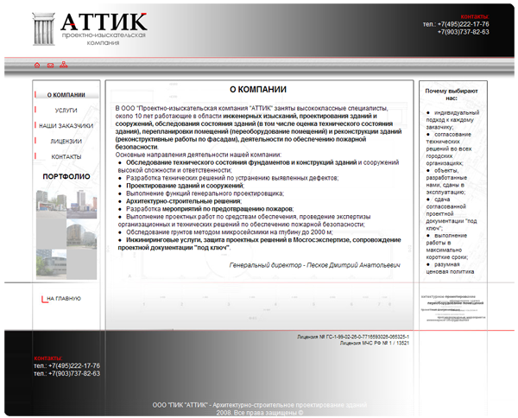The height and width of the screenshot is (418, 518).
Task: Open bottom-left portfolio building thumbnail
Action: (51, 264)
